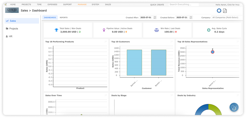Click the line chart icon beside Sales

[7, 21]
